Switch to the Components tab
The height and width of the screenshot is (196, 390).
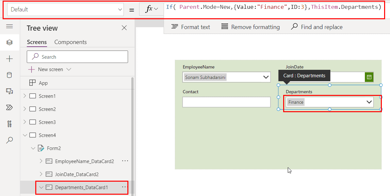(x=70, y=42)
